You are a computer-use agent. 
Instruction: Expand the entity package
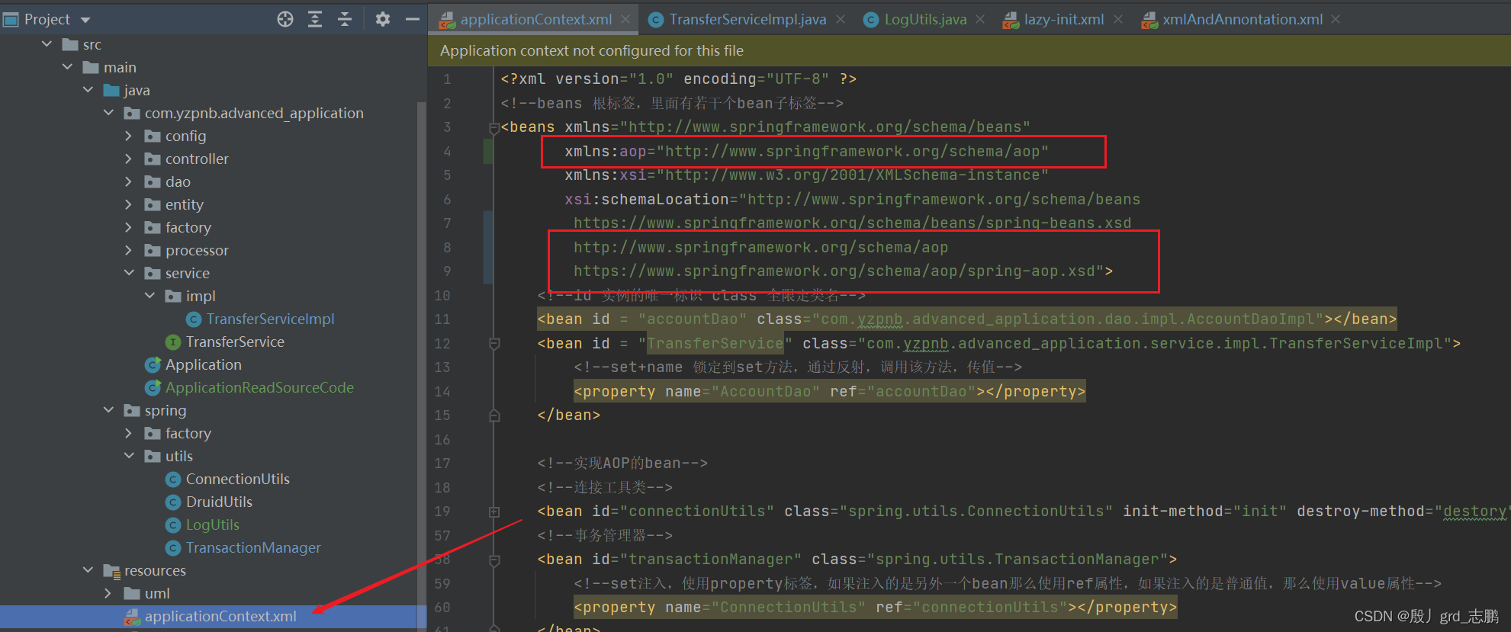(x=129, y=204)
